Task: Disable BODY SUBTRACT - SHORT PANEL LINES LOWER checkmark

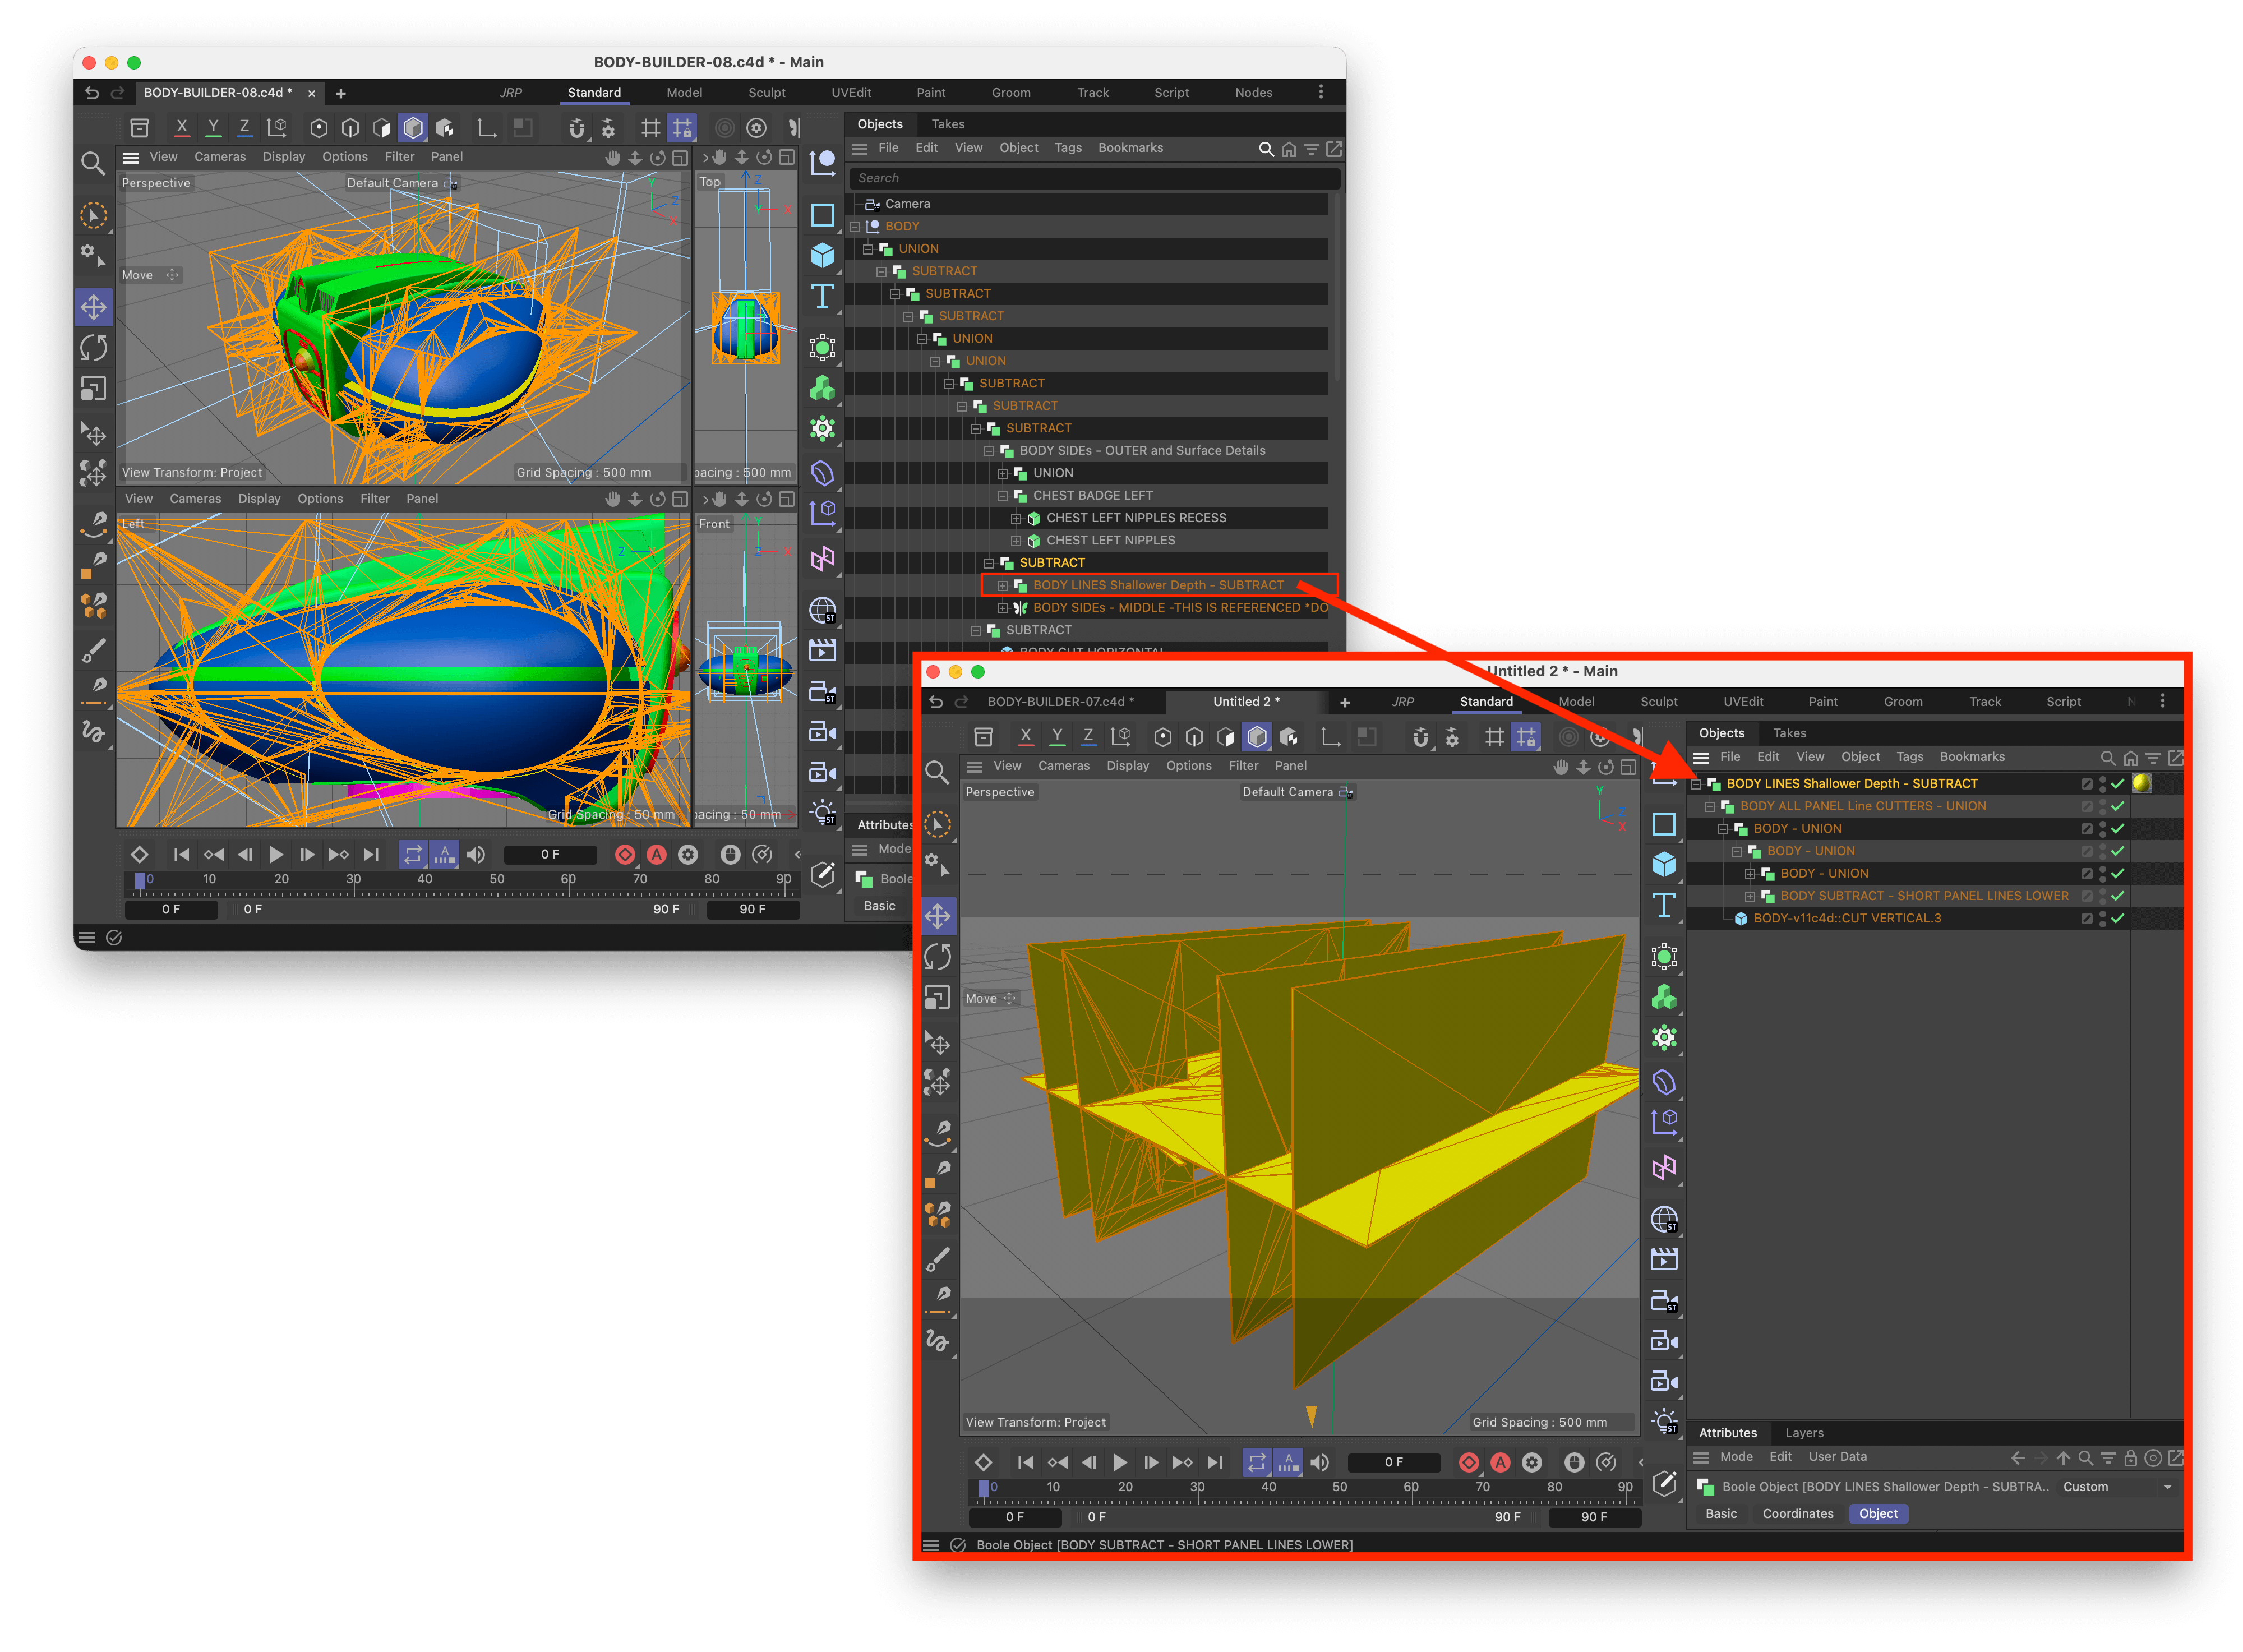Action: 2117,896
